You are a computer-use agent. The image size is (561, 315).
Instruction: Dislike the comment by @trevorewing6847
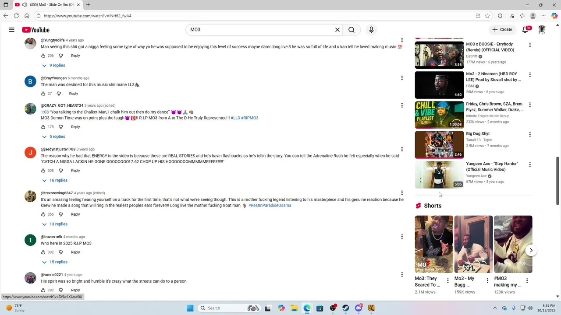(61, 214)
